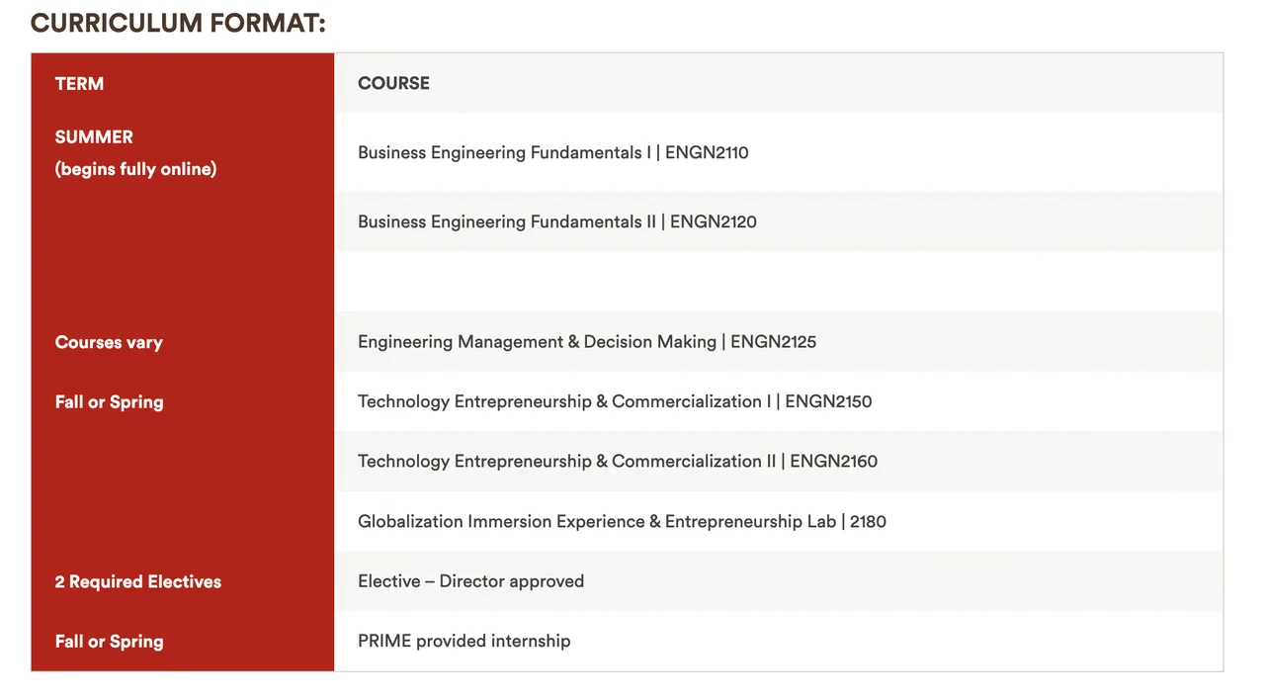Click the CURRICULUM FORMAT heading

178,23
